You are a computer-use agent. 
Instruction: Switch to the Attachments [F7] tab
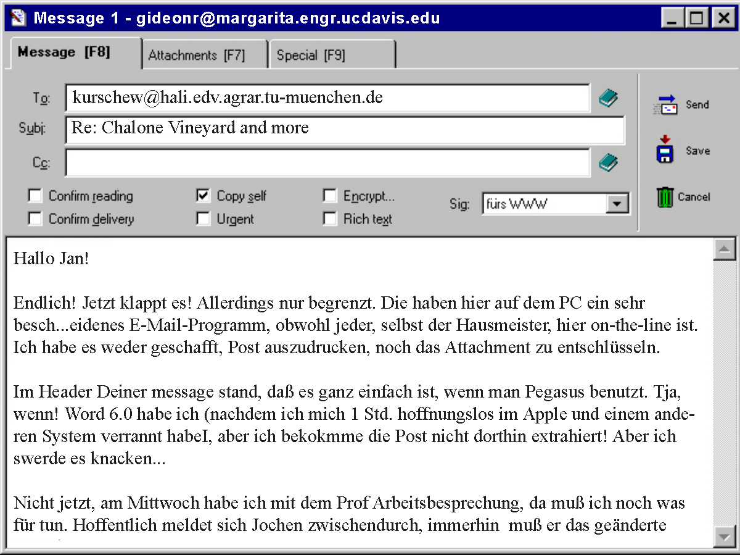click(197, 56)
